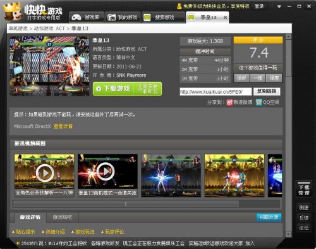Viewport: 316px width, 249px height.
Task: Switch to the 游戏贴吧 tab
Action: tap(63, 217)
